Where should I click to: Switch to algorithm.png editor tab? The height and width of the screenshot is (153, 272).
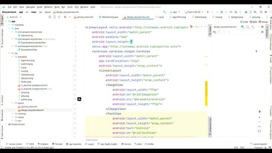tap(178, 17)
